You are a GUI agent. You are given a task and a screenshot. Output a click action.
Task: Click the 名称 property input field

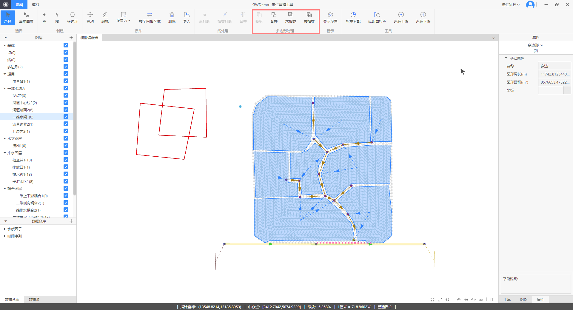(554, 66)
